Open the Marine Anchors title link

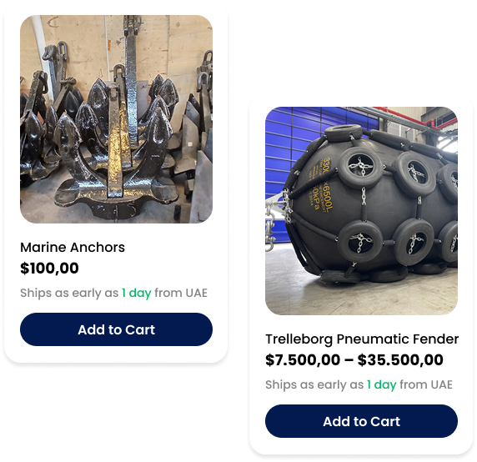[x=73, y=248]
